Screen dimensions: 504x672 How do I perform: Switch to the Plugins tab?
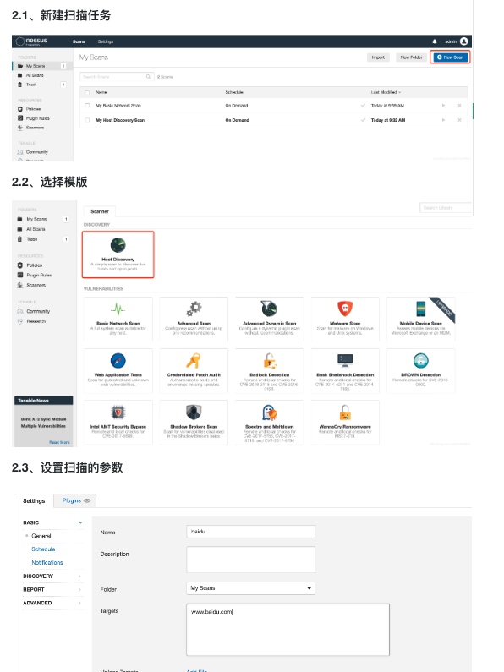tap(75, 500)
